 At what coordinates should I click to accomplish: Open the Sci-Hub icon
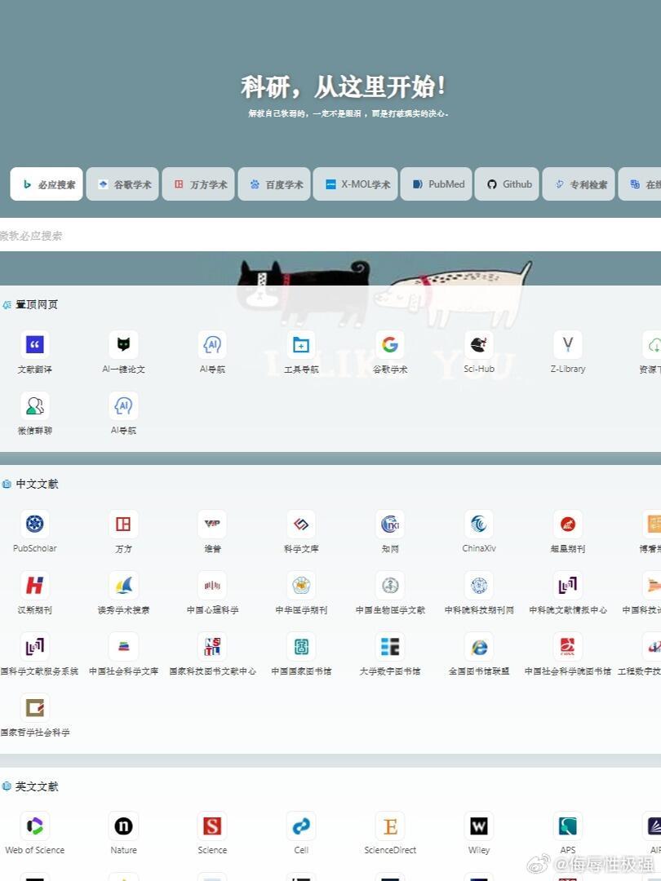[479, 344]
